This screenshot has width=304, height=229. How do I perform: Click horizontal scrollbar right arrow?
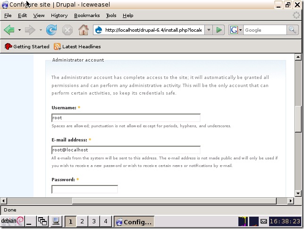[290, 201]
